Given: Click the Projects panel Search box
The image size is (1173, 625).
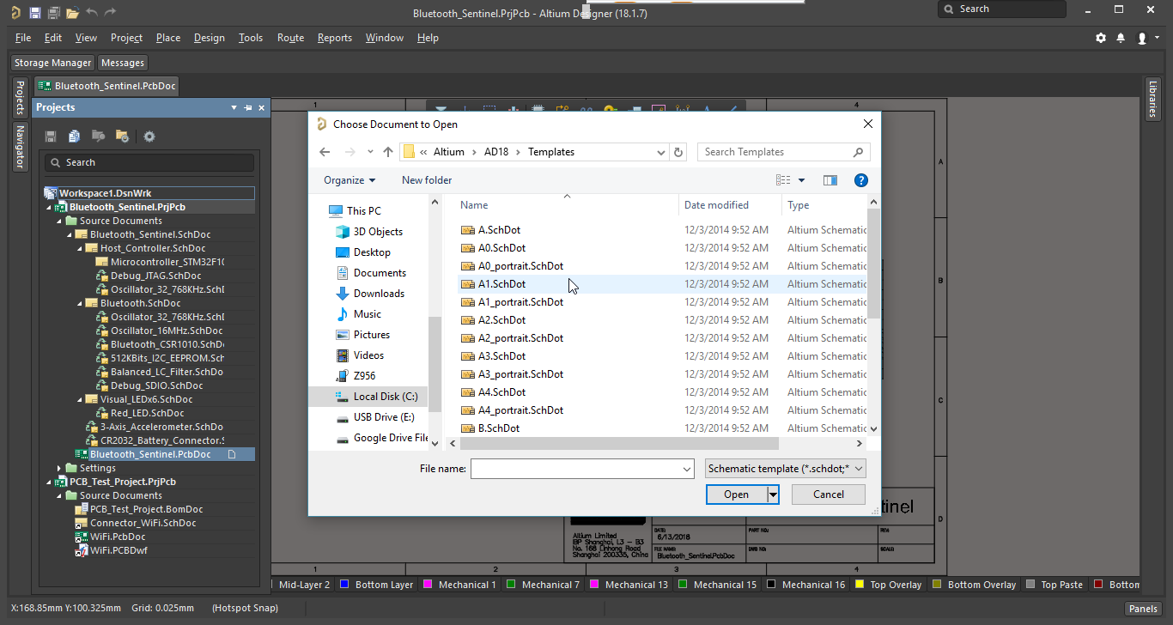Looking at the screenshot, I should [149, 162].
